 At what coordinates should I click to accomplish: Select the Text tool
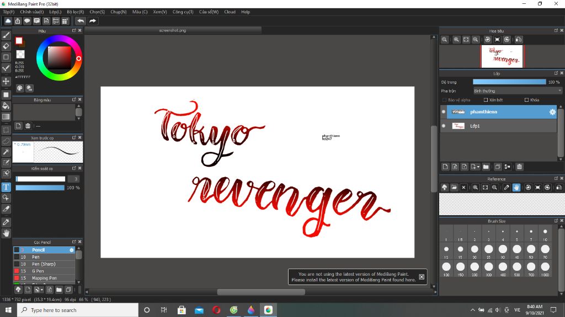(x=6, y=187)
